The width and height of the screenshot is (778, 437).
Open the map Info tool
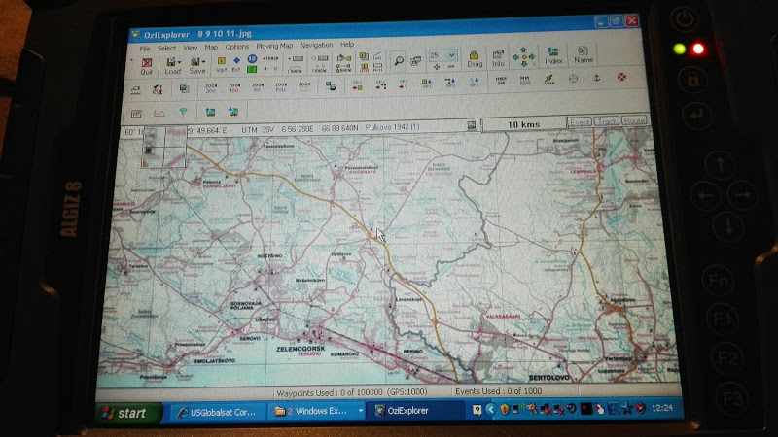click(498, 59)
